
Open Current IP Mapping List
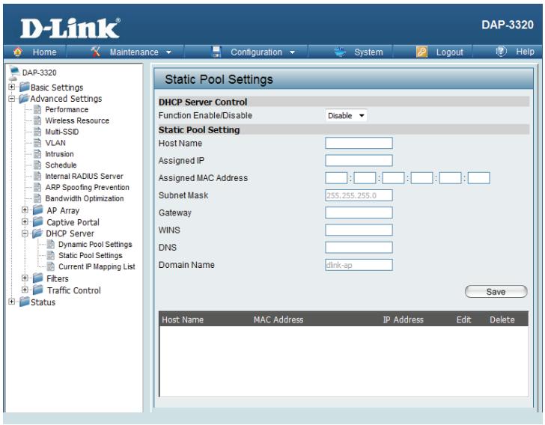pyautogui.click(x=97, y=266)
